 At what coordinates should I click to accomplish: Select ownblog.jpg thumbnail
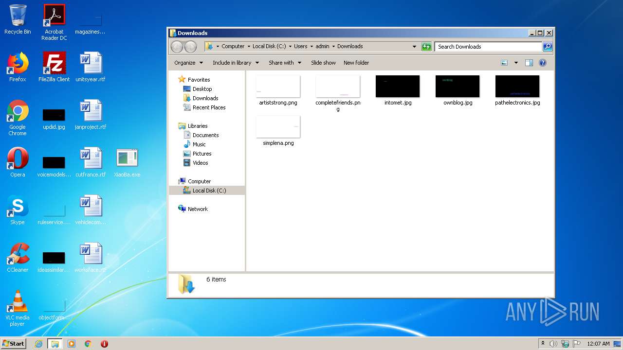point(458,90)
